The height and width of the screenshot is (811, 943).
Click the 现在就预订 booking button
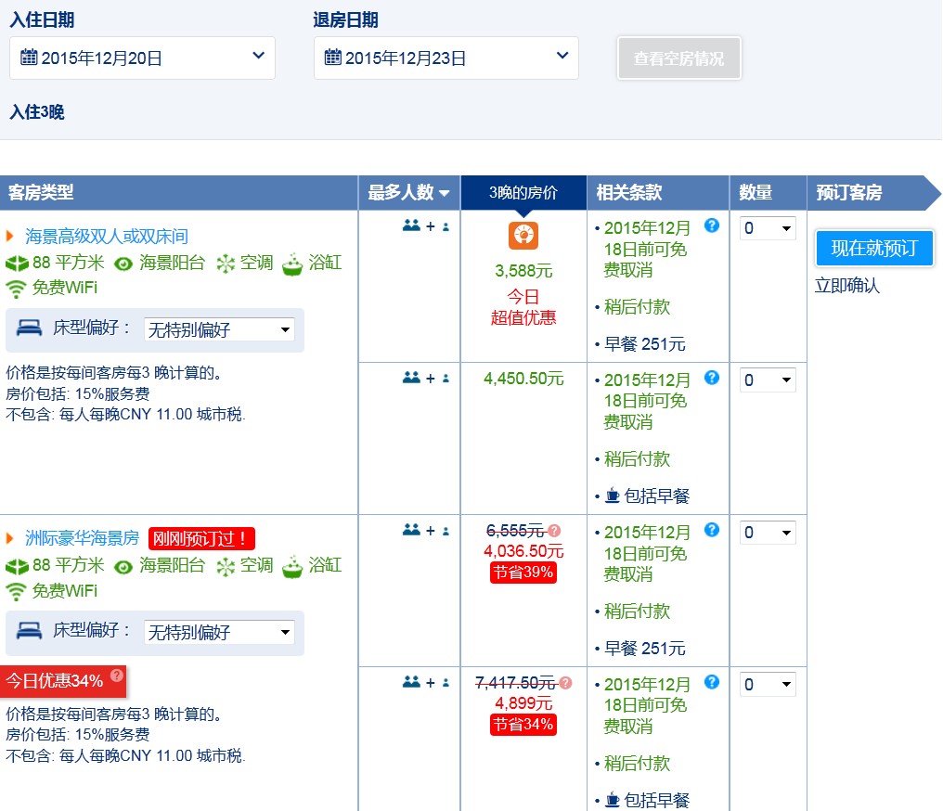coord(873,248)
